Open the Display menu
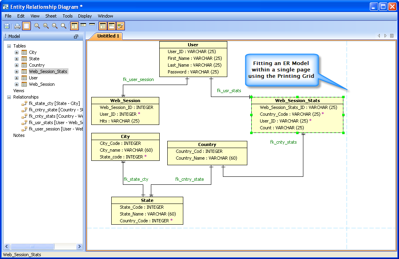This screenshot has width=399, height=259. (x=85, y=16)
